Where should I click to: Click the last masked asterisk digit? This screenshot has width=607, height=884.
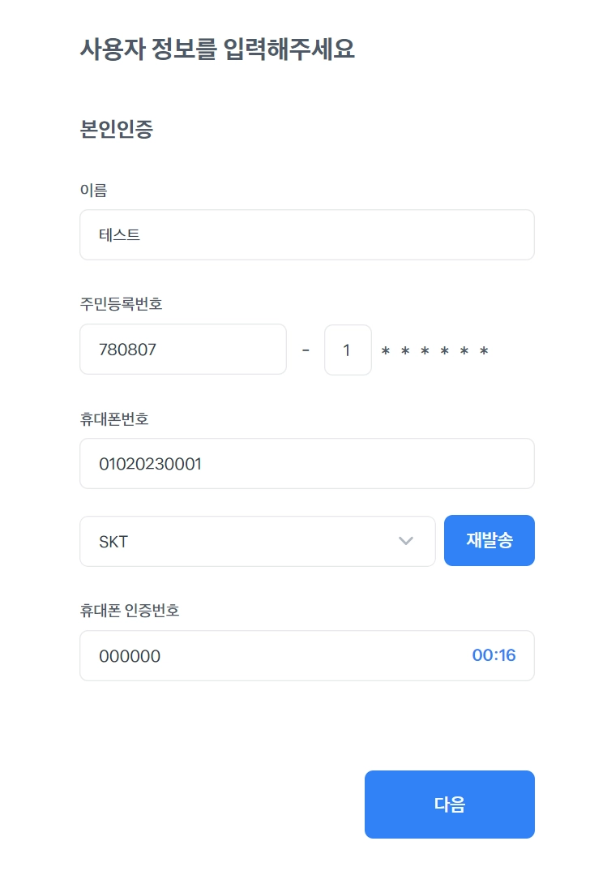[x=484, y=352]
